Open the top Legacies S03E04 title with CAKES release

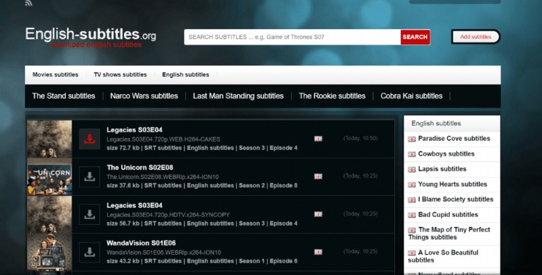point(134,130)
